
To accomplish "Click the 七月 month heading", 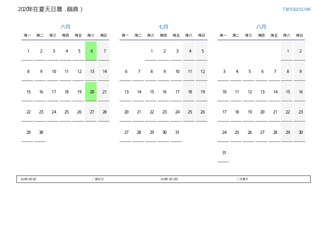I will (163, 27).
